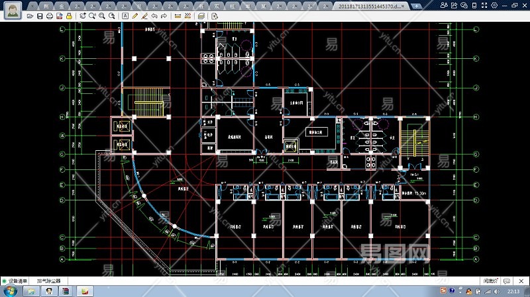
Task: Click the zoom extents magnifier icon
Action: [102, 16]
